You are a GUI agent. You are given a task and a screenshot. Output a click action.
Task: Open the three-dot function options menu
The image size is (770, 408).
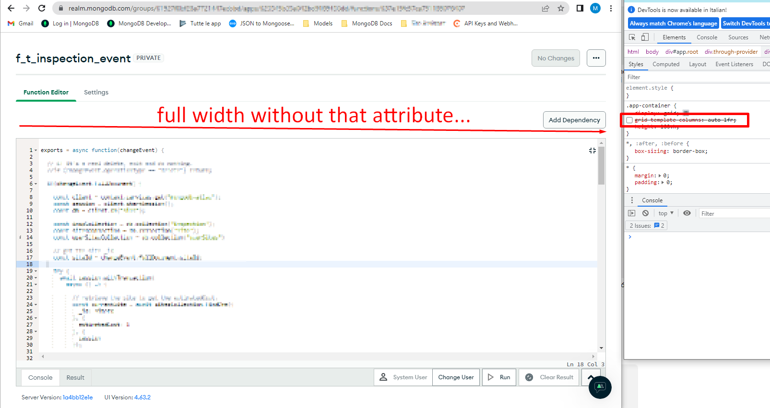(596, 58)
